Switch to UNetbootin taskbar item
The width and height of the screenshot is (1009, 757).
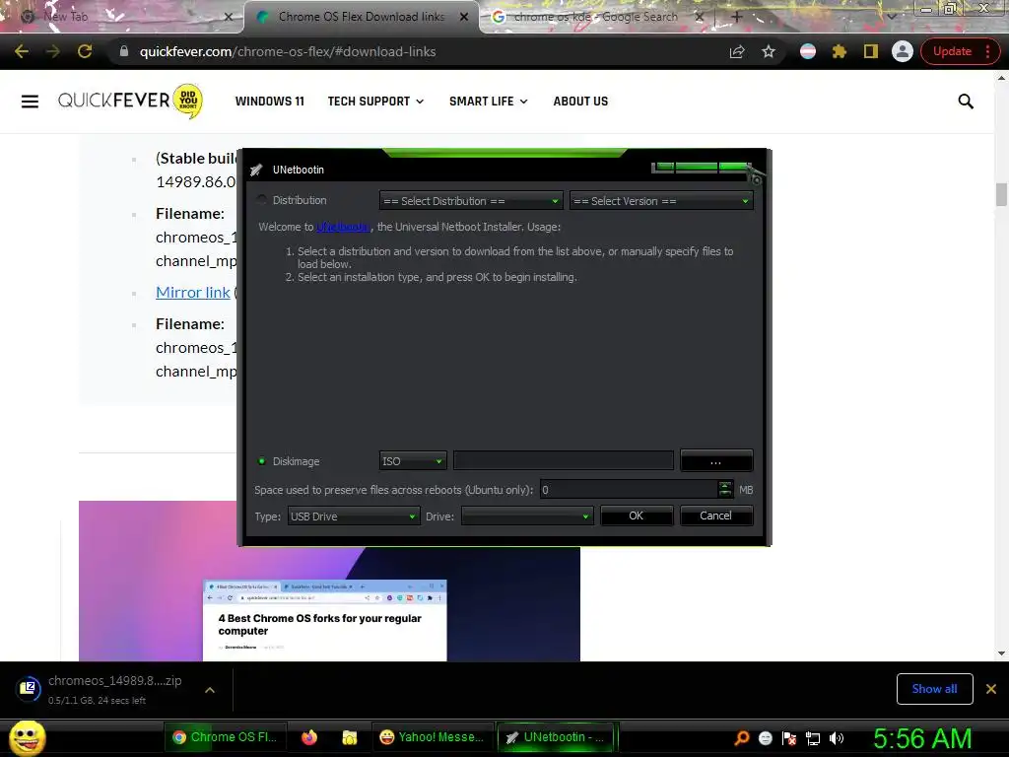tap(558, 737)
